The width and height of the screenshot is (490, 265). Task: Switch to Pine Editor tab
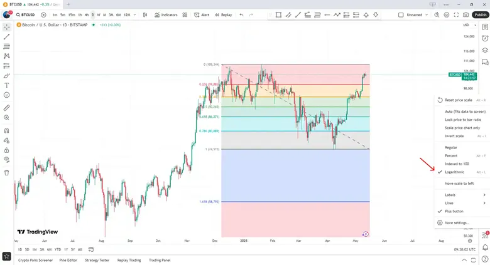68,260
